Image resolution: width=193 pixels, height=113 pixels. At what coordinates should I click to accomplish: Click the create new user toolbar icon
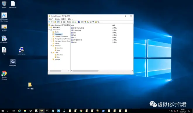(x=85, y=22)
